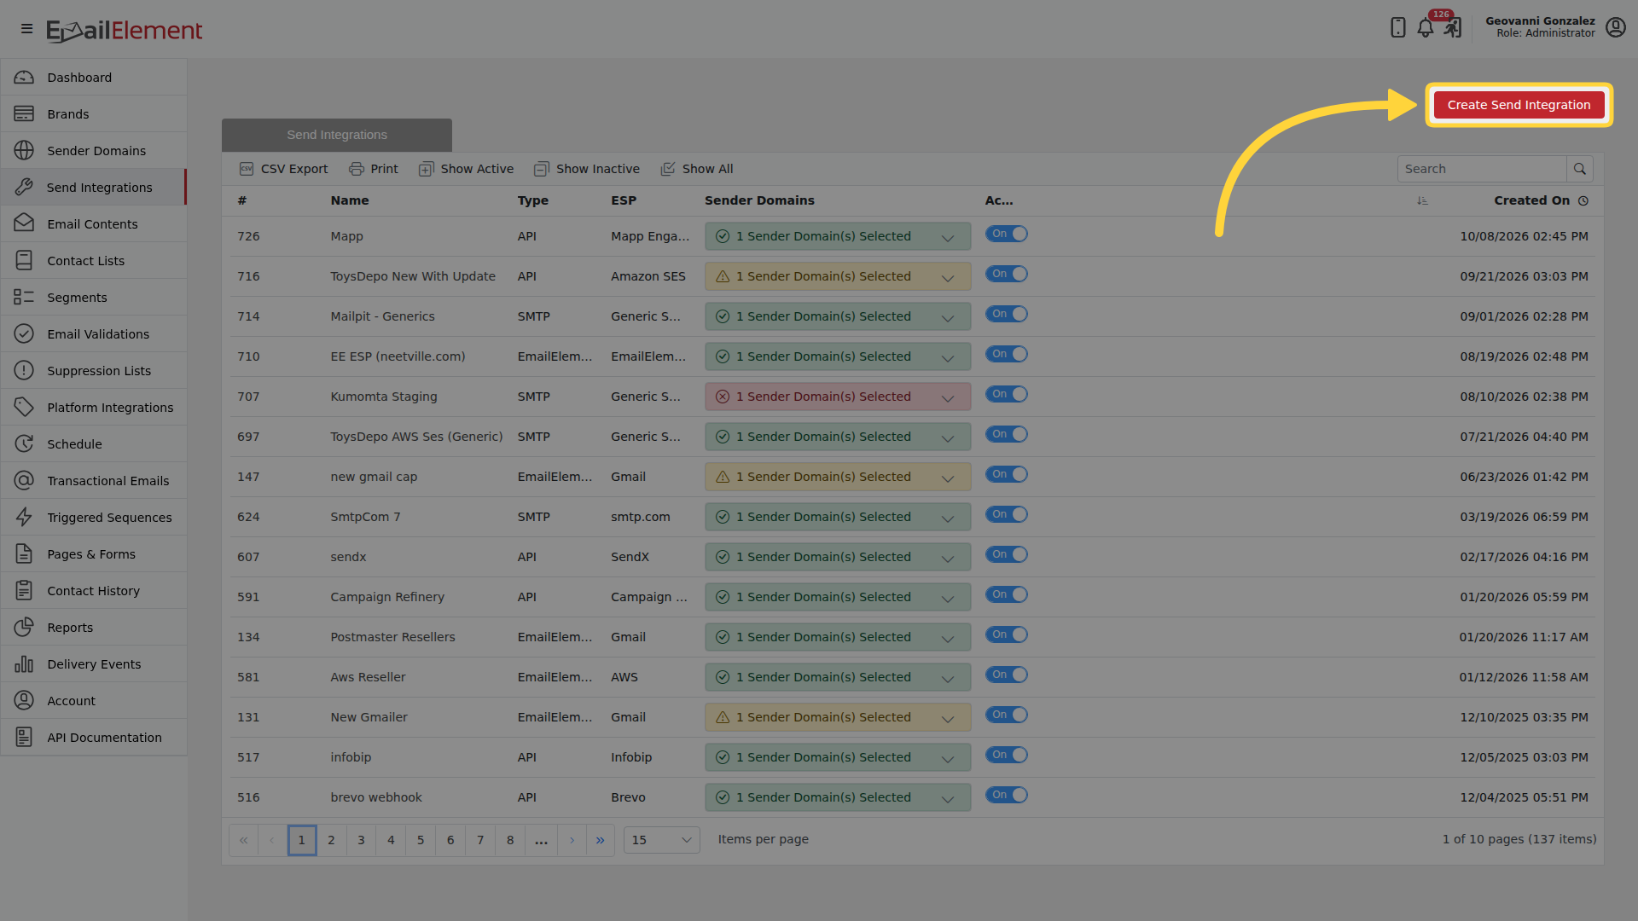Sort by the Name column header
The width and height of the screenshot is (1638, 921).
(x=350, y=200)
